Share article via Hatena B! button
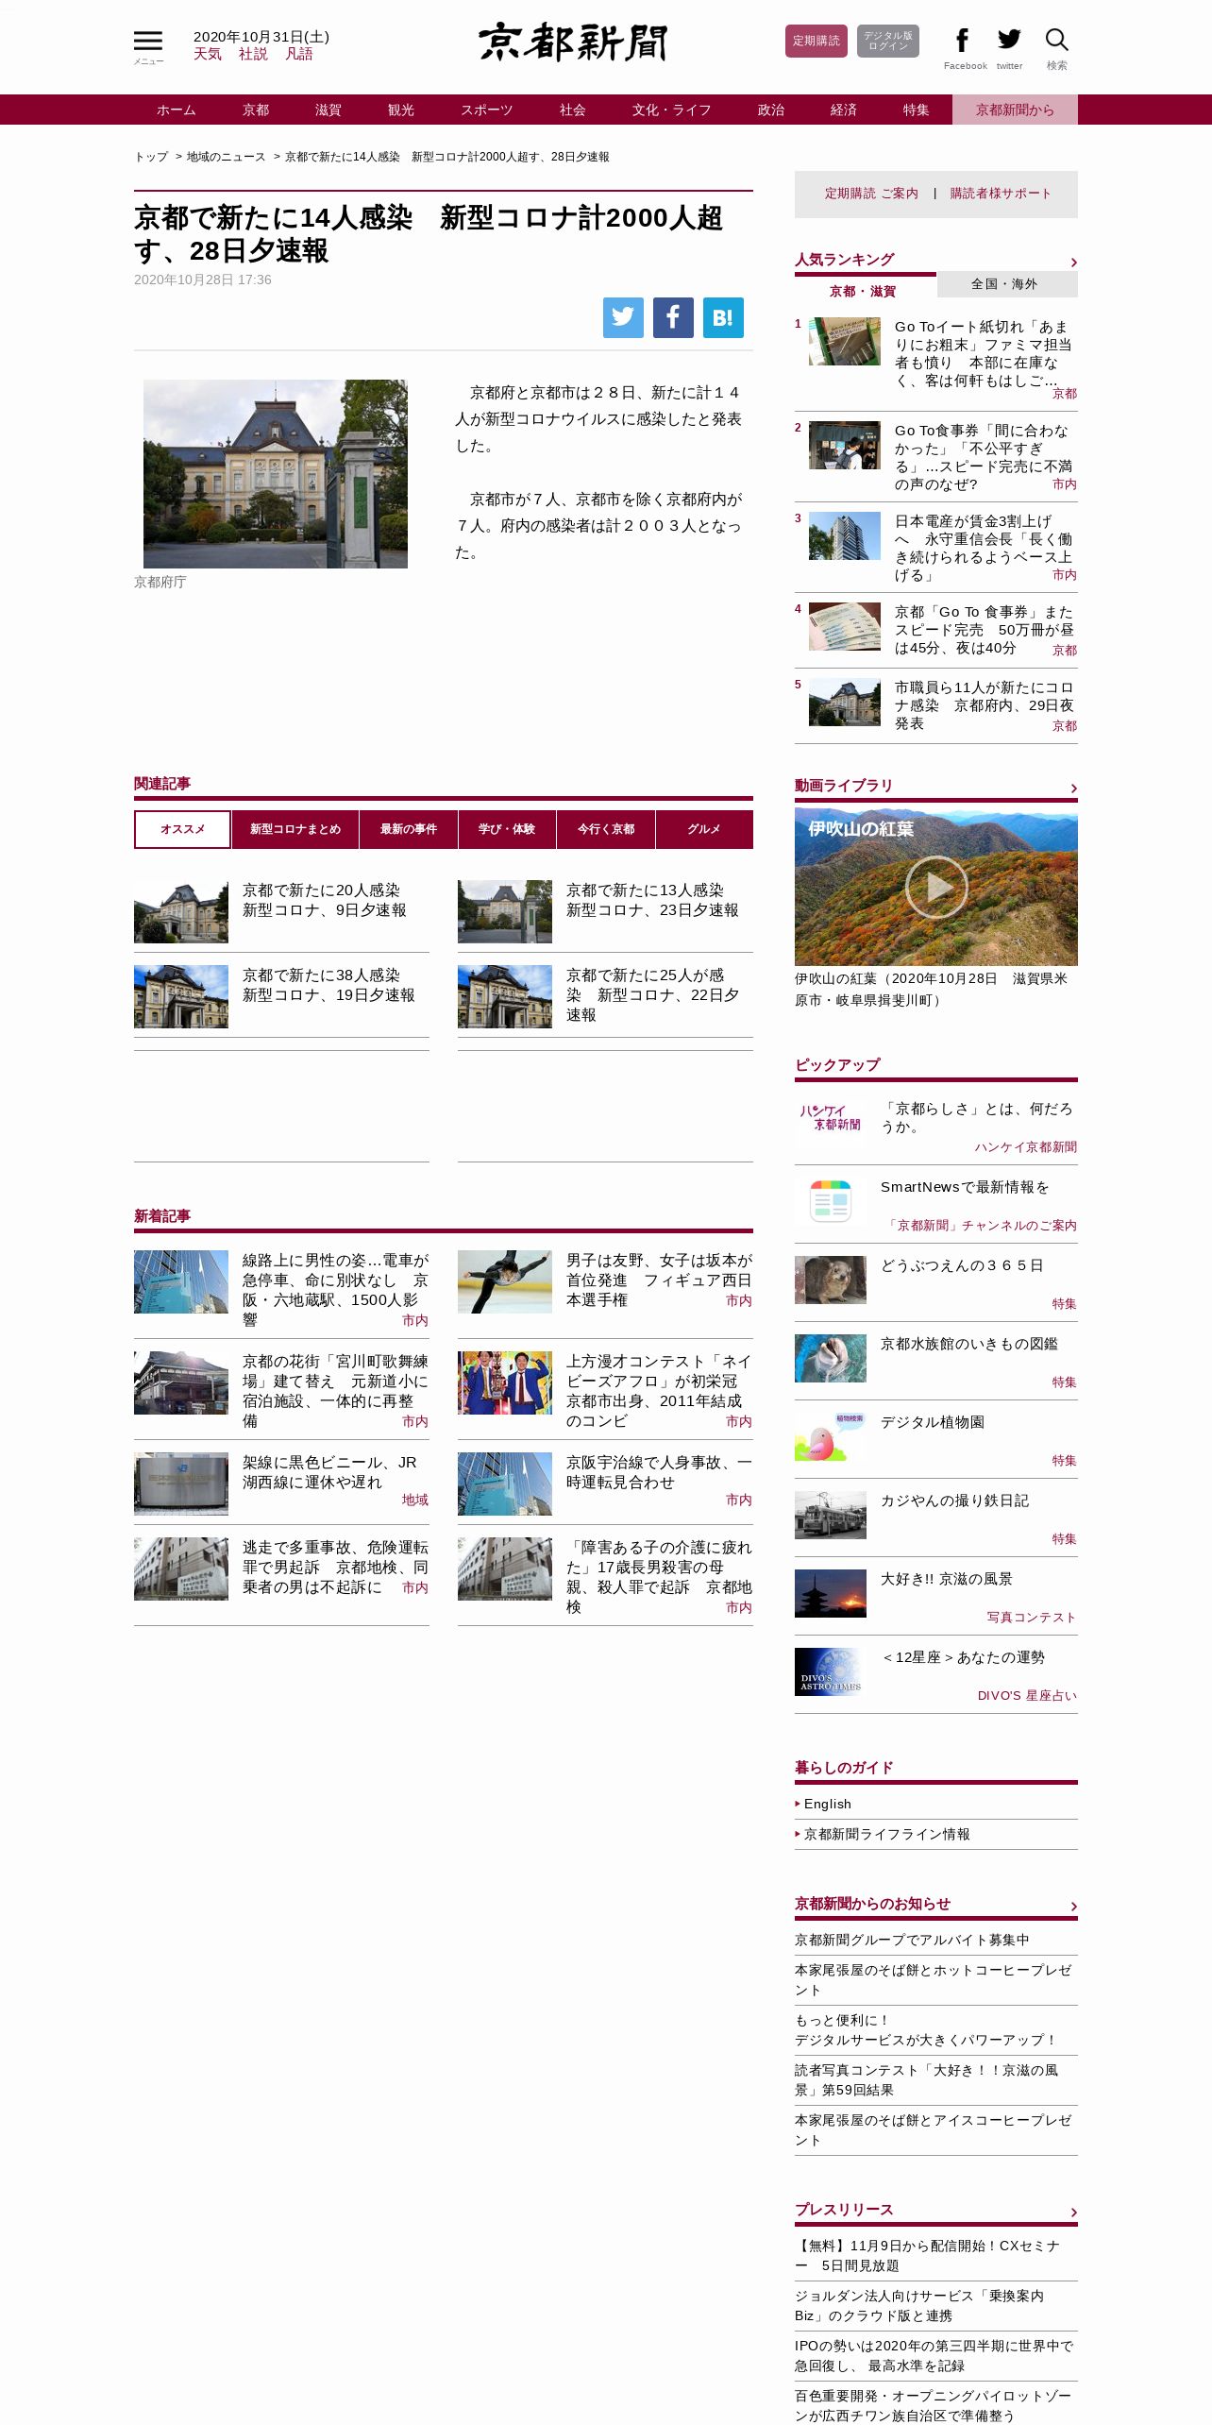The image size is (1212, 2425). click(x=723, y=317)
